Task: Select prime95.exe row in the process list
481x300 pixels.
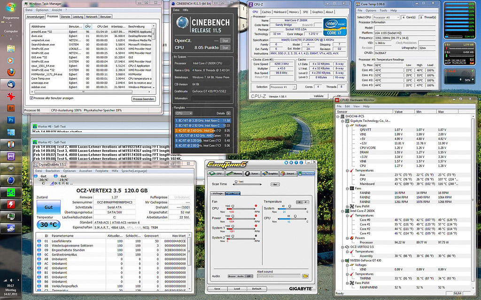Action: (x=42, y=31)
